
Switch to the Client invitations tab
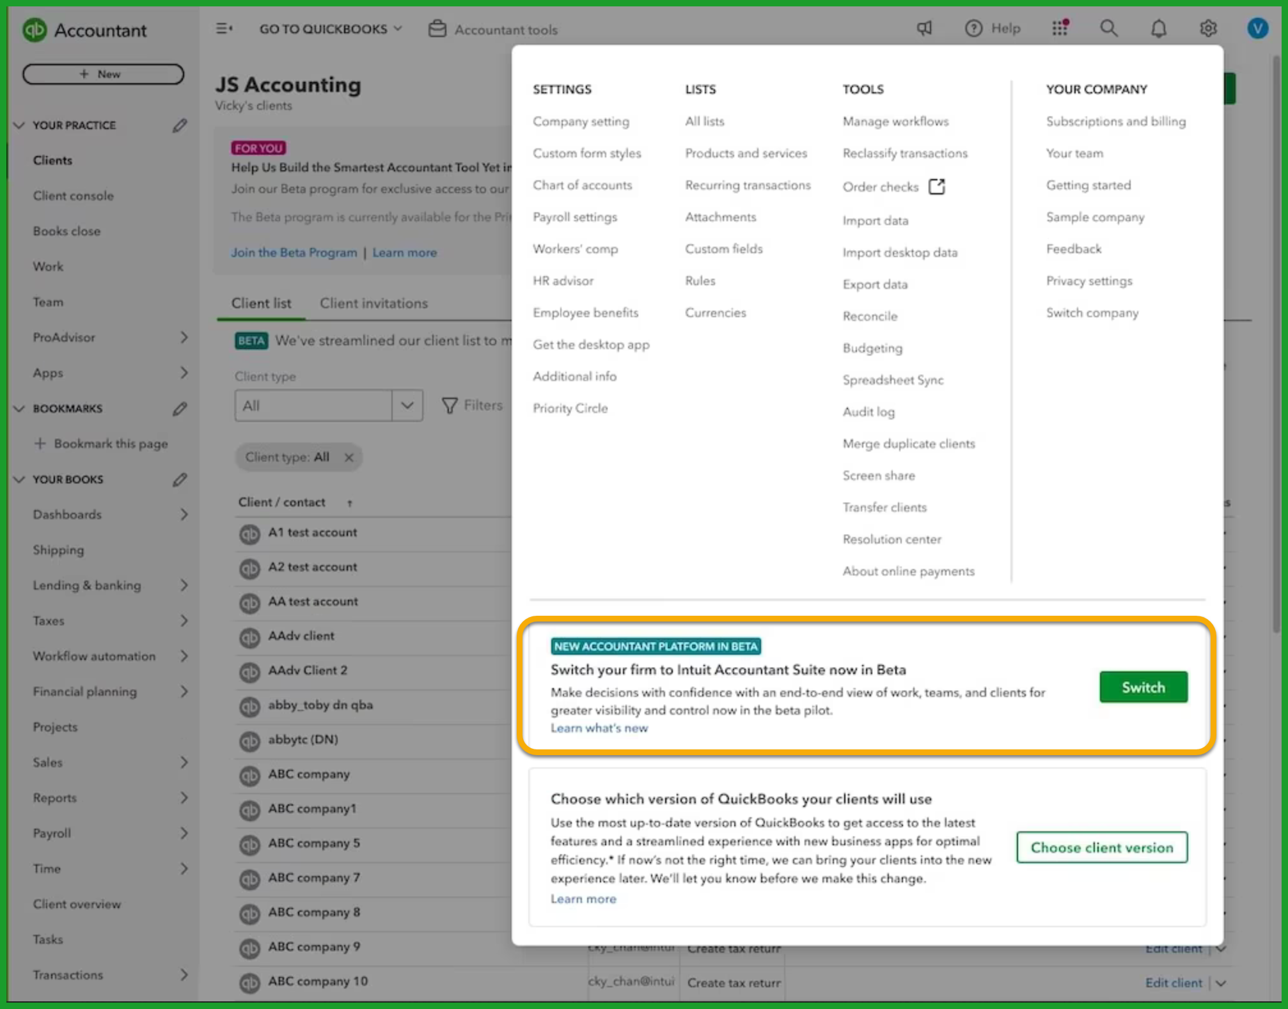(x=373, y=303)
